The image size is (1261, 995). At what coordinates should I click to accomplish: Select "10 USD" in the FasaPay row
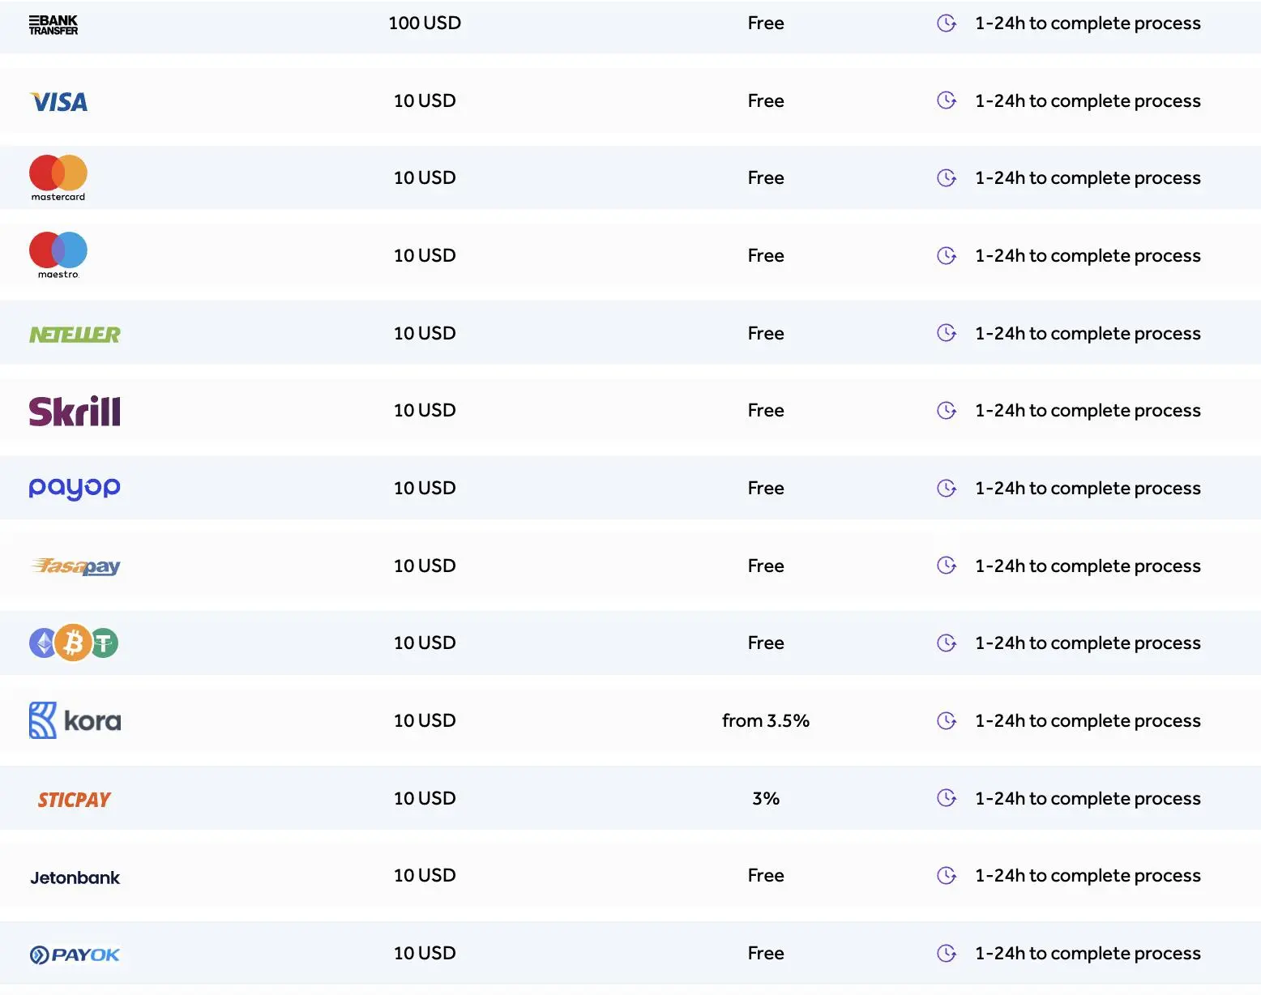coord(425,566)
